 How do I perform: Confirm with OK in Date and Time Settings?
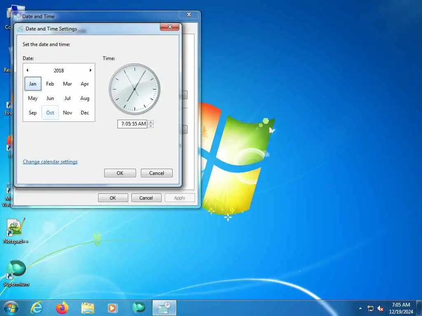120,173
